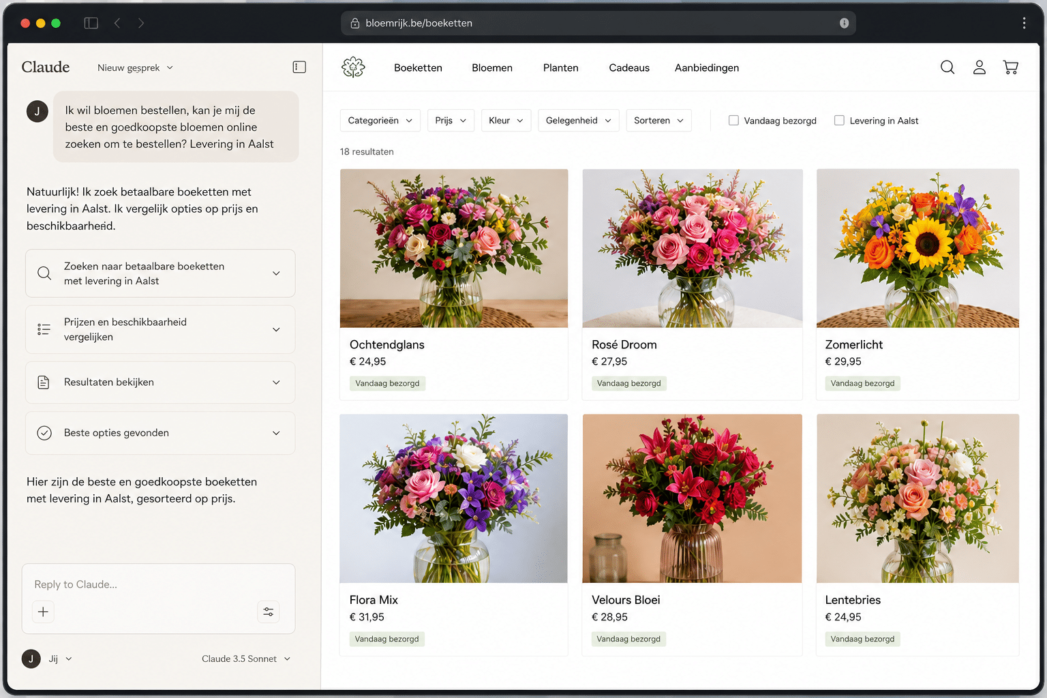1047x698 pixels.
Task: Click Vandaag bezorgd badge under Zomerlicht
Action: 862,384
